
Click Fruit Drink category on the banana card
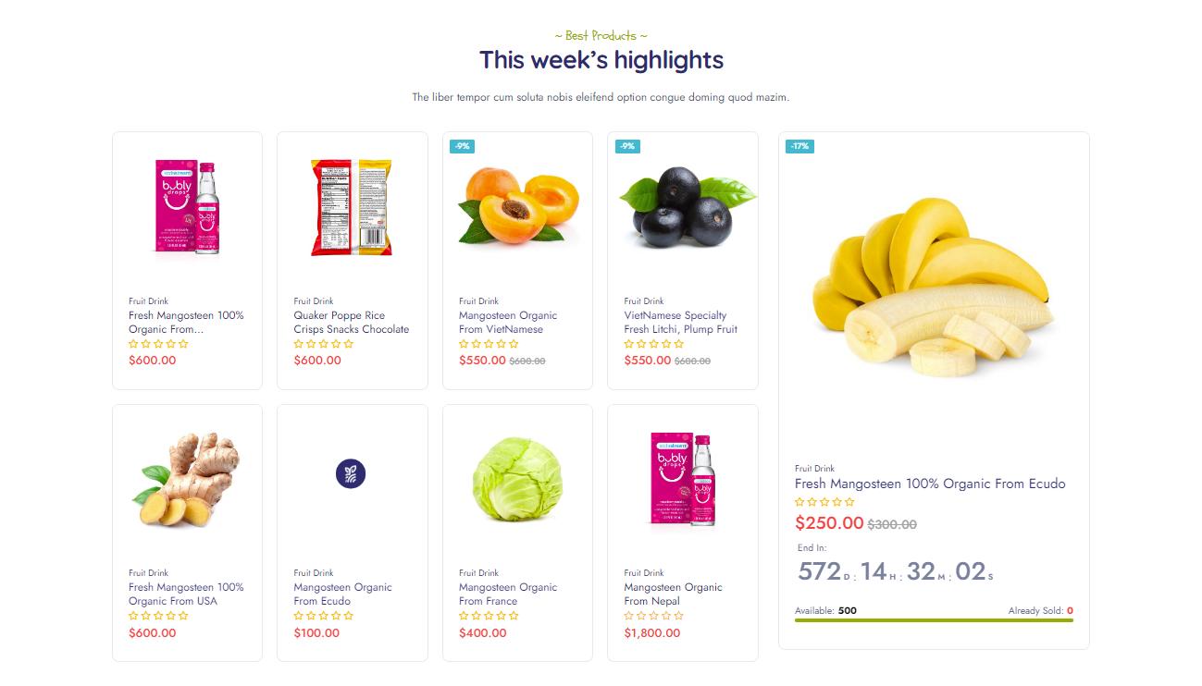point(814,469)
